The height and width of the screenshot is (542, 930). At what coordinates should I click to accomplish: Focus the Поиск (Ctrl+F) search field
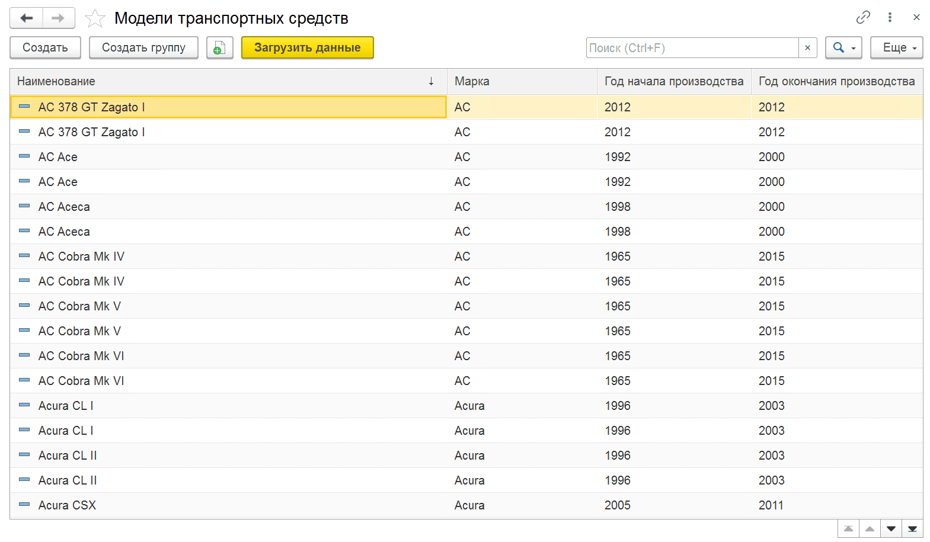click(x=692, y=48)
